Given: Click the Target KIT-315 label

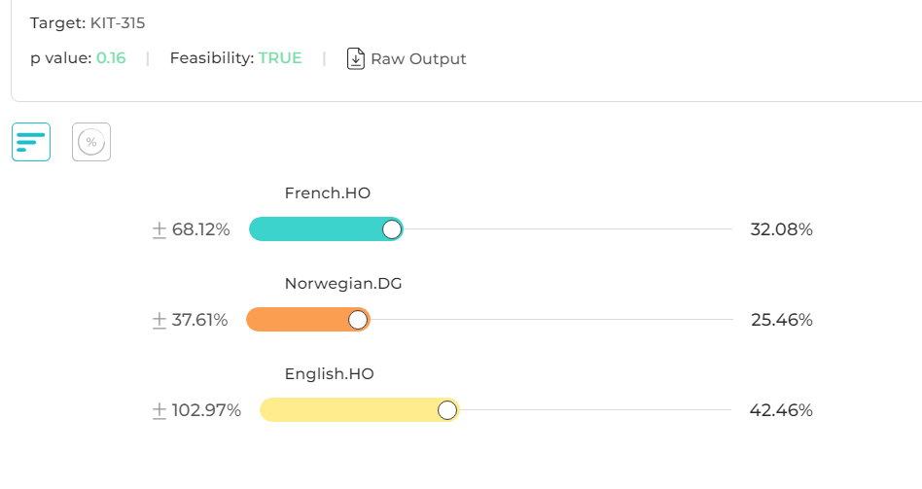Looking at the screenshot, I should (88, 22).
